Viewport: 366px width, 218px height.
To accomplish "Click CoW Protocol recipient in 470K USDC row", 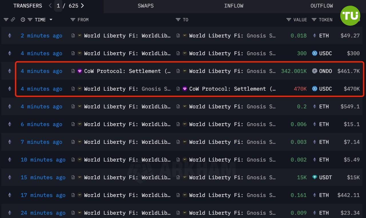I will pos(232,89).
